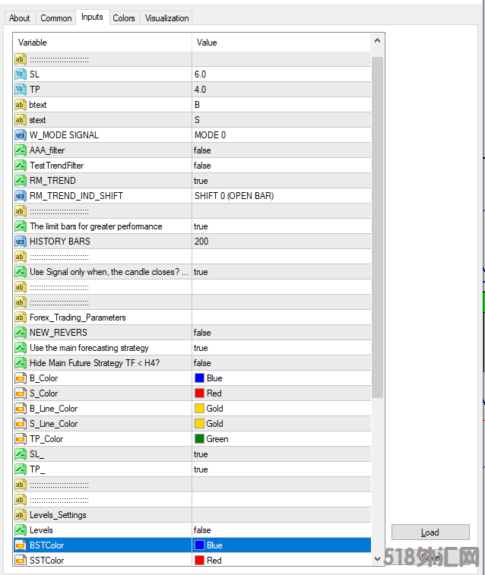
Task: Click the color icon beside B_Line_Color
Action: pyautogui.click(x=21, y=409)
